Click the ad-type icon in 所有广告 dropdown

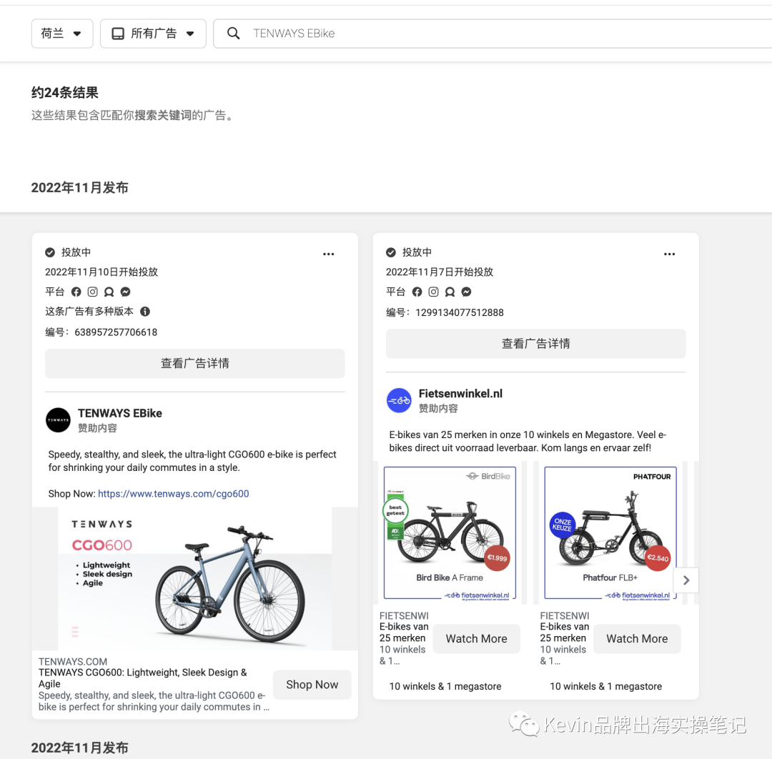(118, 34)
